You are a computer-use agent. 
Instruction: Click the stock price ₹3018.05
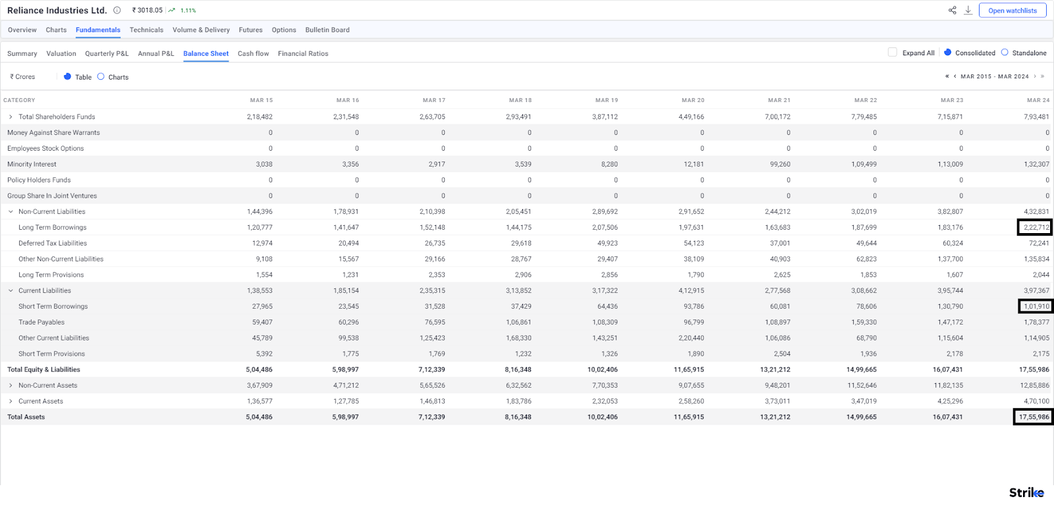click(x=148, y=10)
